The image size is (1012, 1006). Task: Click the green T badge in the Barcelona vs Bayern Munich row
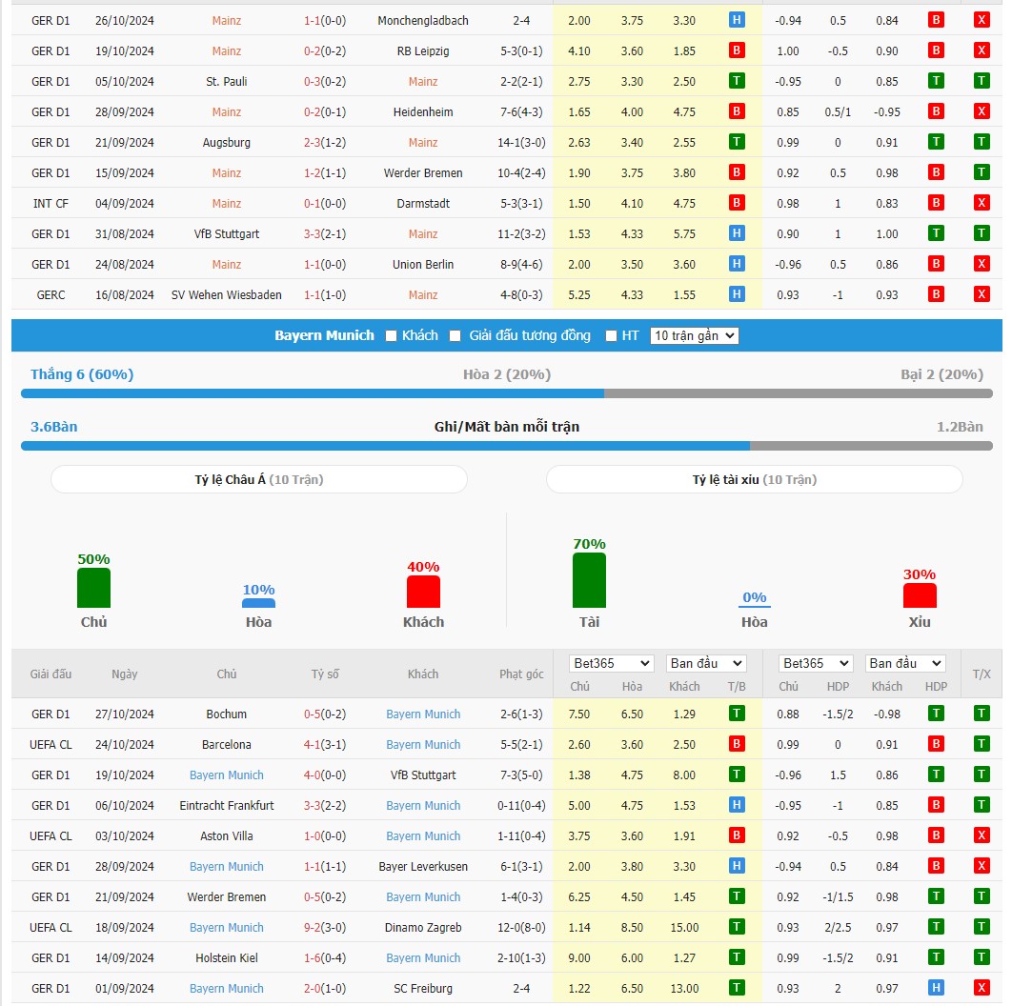(x=981, y=744)
